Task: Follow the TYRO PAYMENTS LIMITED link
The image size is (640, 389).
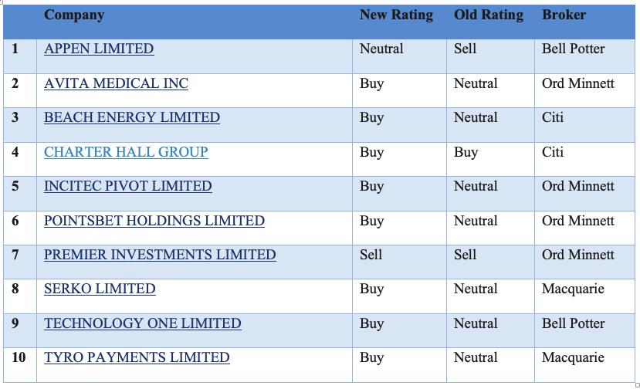Action: pyautogui.click(x=137, y=357)
